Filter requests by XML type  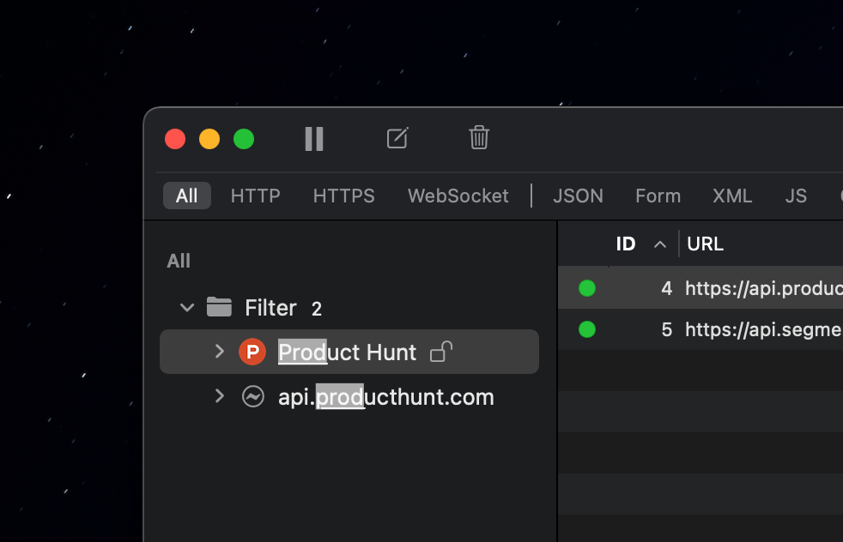[x=732, y=196]
